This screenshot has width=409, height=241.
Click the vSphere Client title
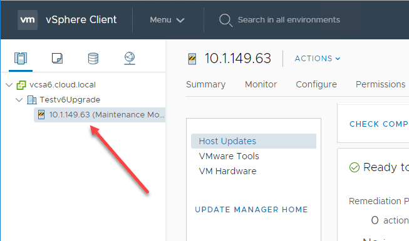point(81,20)
